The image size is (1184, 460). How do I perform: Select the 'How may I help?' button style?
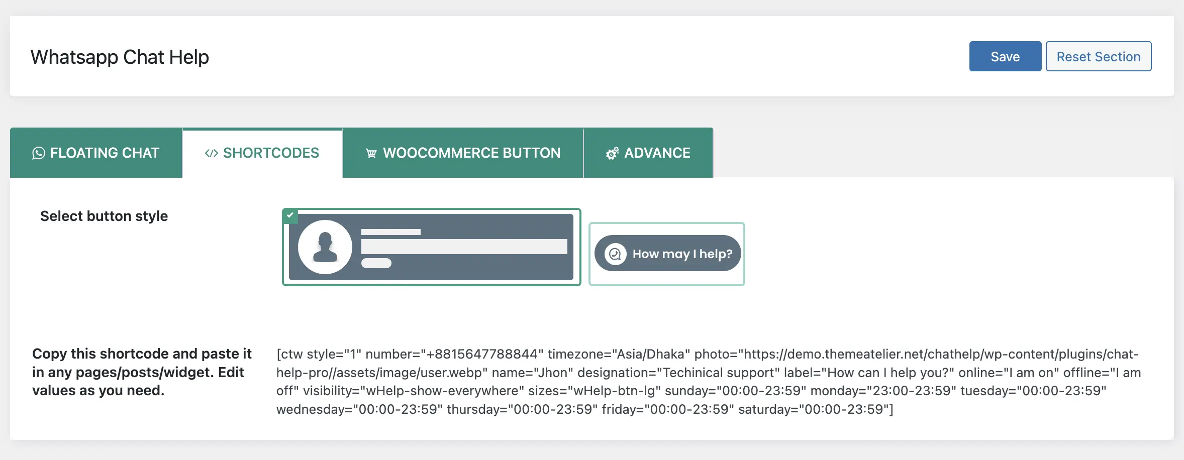coord(667,254)
